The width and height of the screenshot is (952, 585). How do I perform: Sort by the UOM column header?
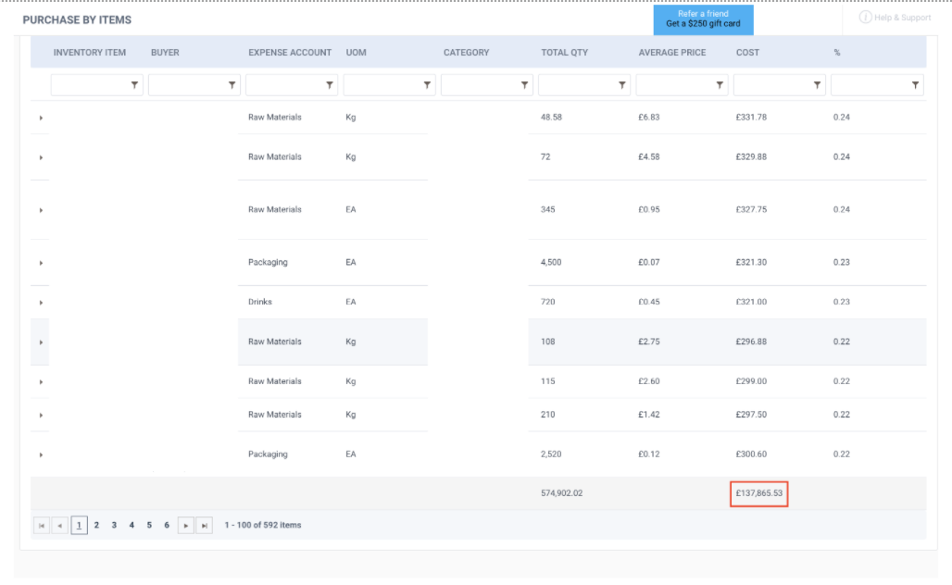pos(356,53)
